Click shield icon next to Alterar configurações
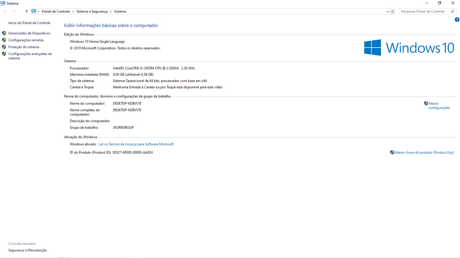 pos(426,103)
